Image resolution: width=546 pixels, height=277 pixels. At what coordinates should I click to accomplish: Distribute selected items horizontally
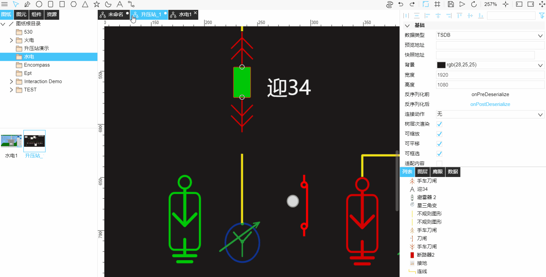[x=406, y=15]
